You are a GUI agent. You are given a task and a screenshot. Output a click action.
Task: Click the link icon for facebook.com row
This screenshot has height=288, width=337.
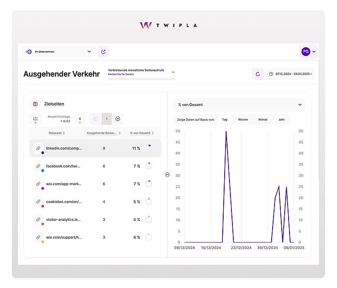(x=38, y=166)
